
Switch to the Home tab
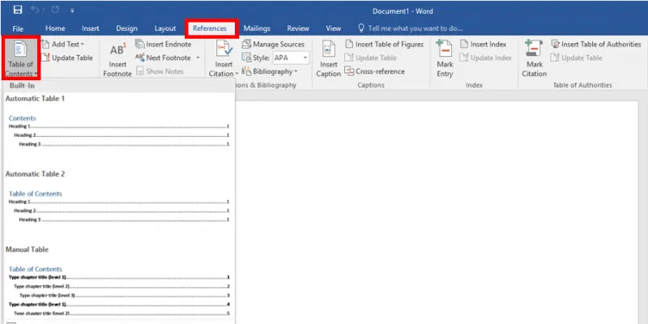click(55, 28)
